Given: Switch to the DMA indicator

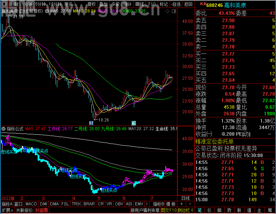Looking at the screenshot, I should [54, 204].
